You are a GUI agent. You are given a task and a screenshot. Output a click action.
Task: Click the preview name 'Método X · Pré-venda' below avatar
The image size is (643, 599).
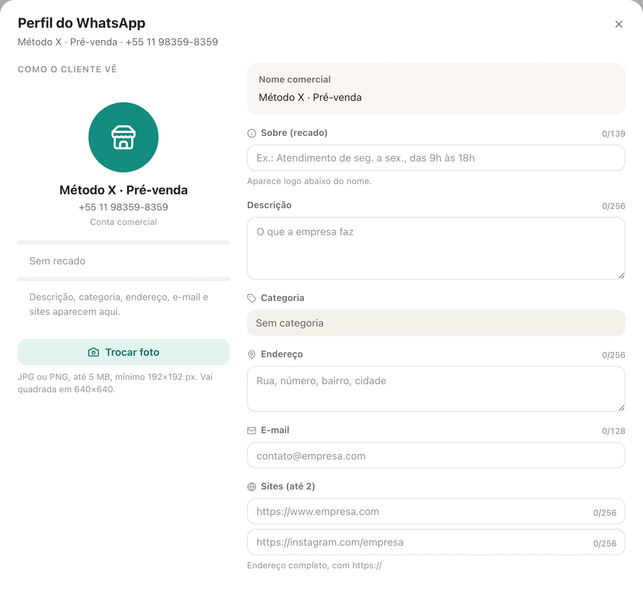tap(123, 190)
